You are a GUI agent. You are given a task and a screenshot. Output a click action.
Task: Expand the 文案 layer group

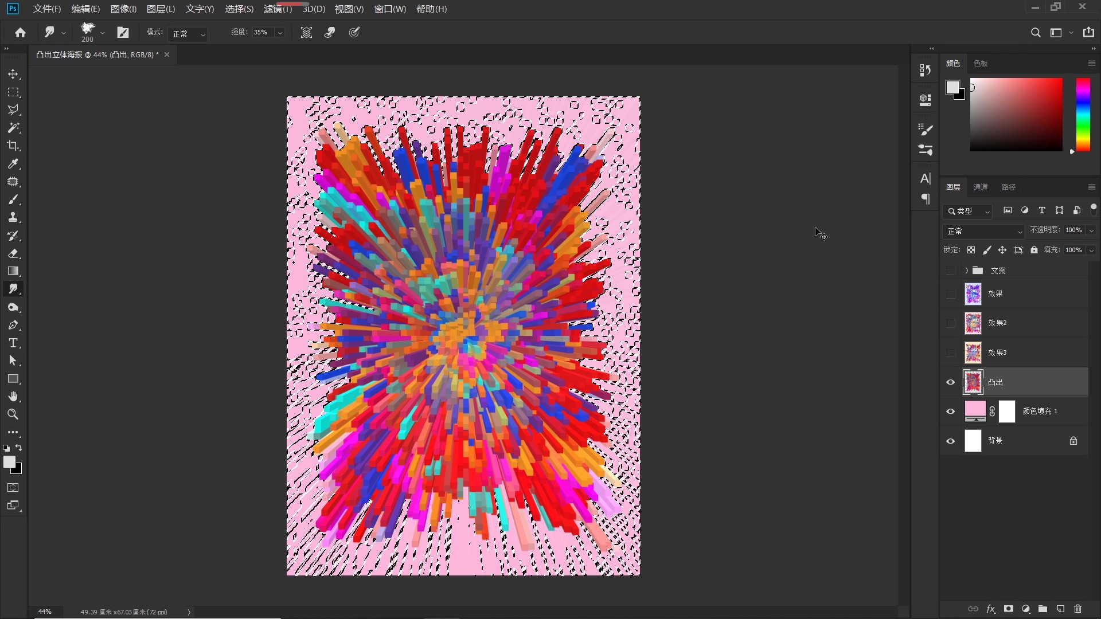point(966,271)
